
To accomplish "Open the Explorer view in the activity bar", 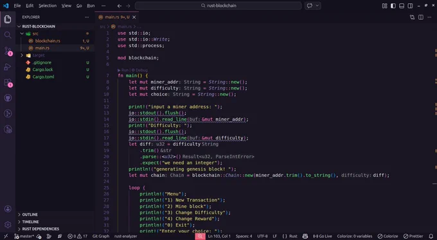I will tap(8, 19).
